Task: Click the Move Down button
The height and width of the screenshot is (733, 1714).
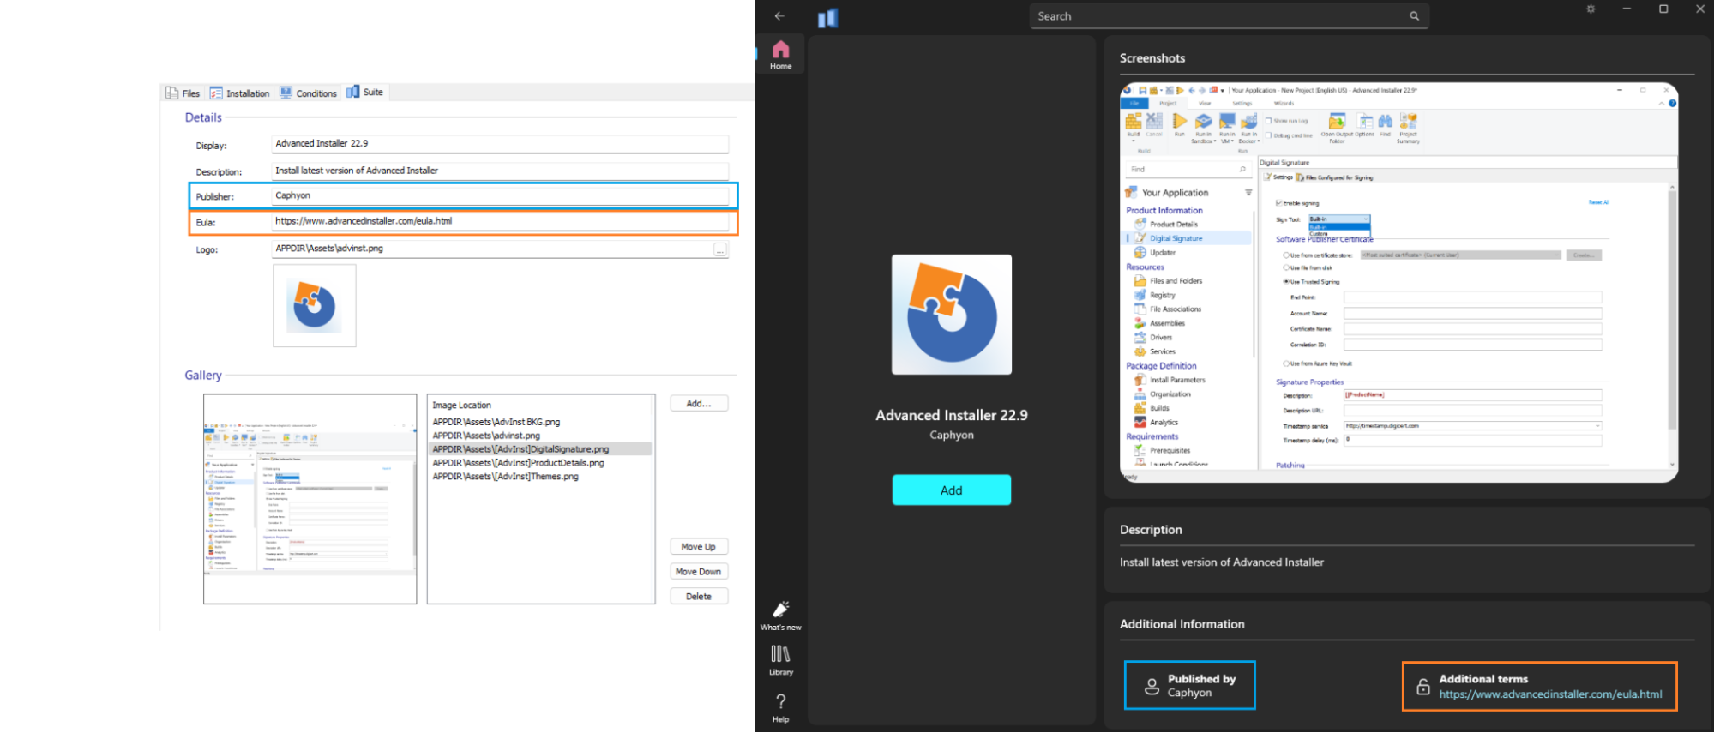Action: (699, 572)
